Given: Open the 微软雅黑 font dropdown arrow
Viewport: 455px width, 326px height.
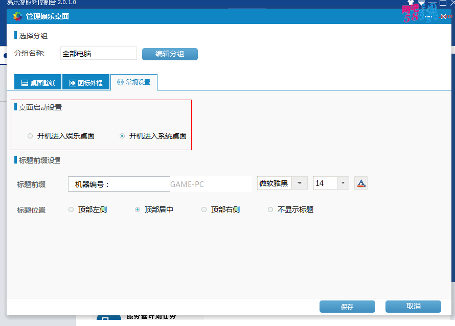Looking at the screenshot, I should [x=300, y=183].
